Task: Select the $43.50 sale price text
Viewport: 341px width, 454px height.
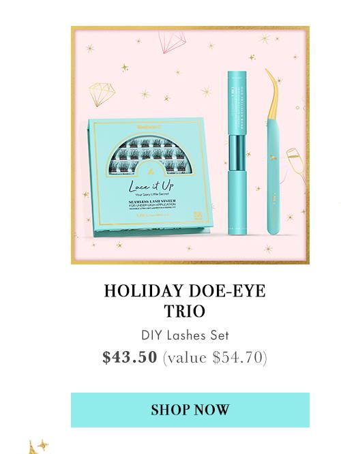Action: pyautogui.click(x=130, y=357)
